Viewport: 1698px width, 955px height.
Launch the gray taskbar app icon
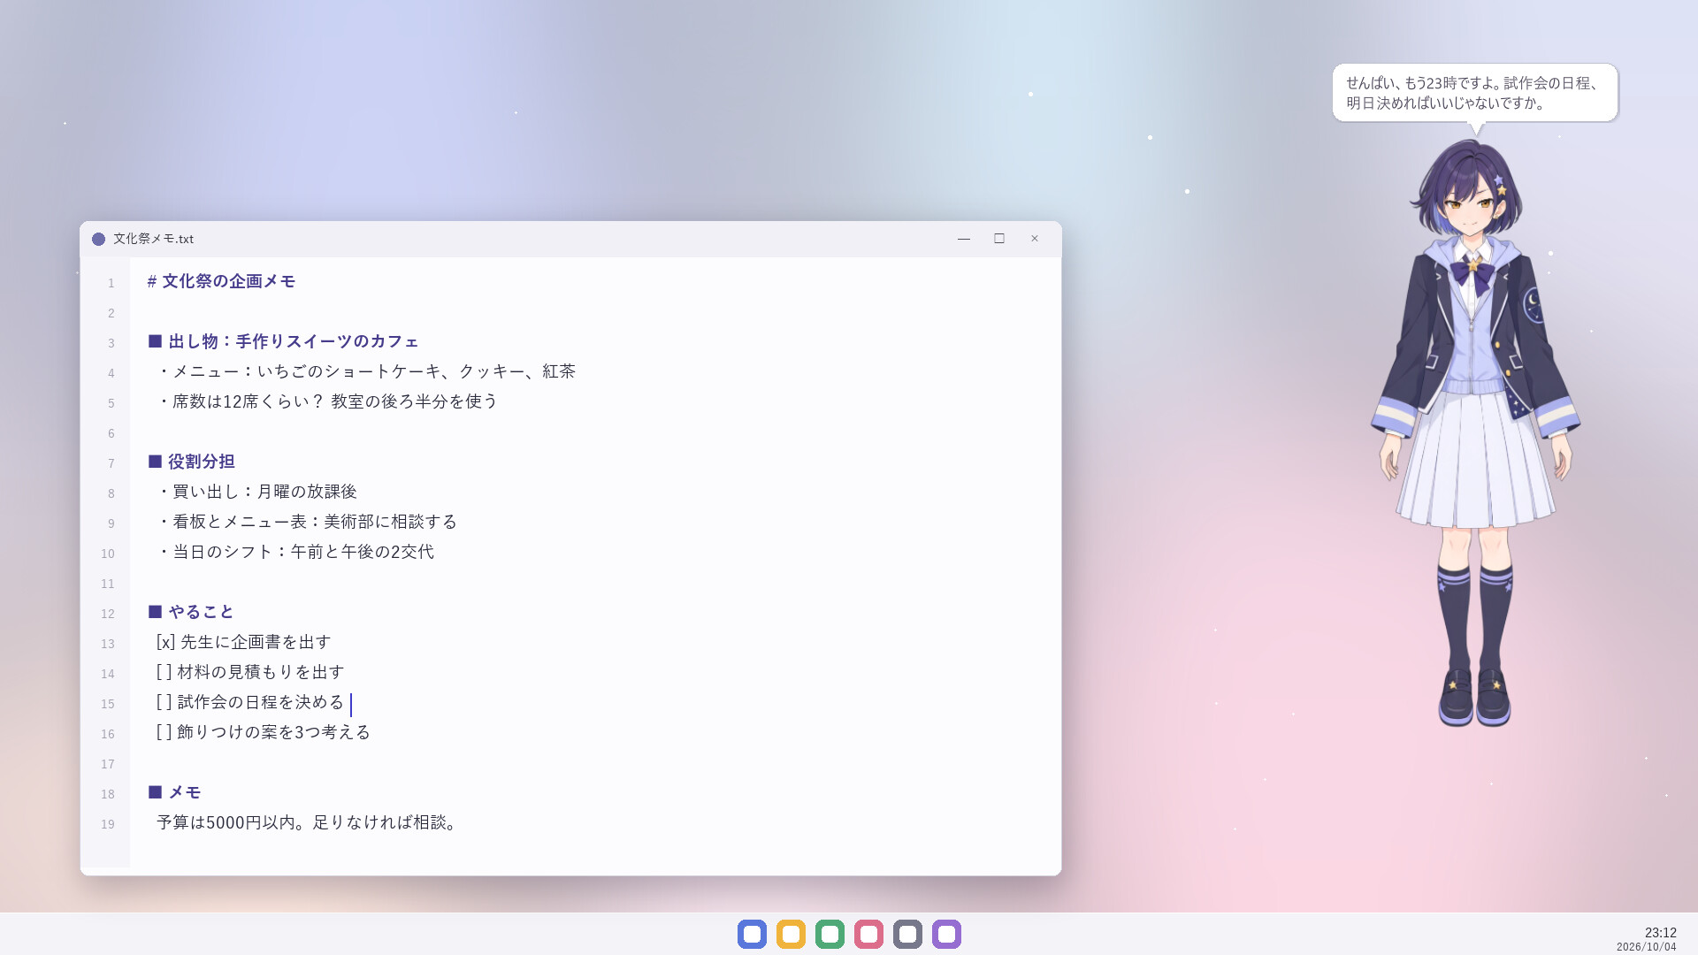[x=907, y=934]
